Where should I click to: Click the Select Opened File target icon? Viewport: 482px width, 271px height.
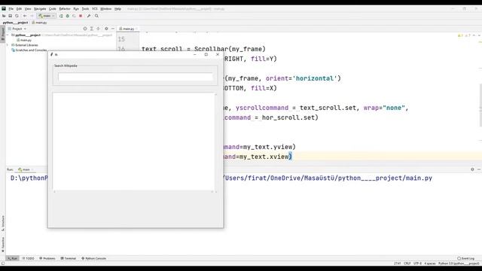click(85, 29)
